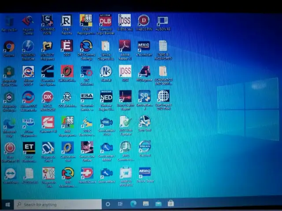
Task: Open the NEXIQ eTechnician shortcut
Action: click(x=144, y=46)
